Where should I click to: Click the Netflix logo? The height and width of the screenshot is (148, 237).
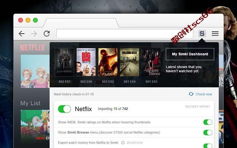click(32, 48)
